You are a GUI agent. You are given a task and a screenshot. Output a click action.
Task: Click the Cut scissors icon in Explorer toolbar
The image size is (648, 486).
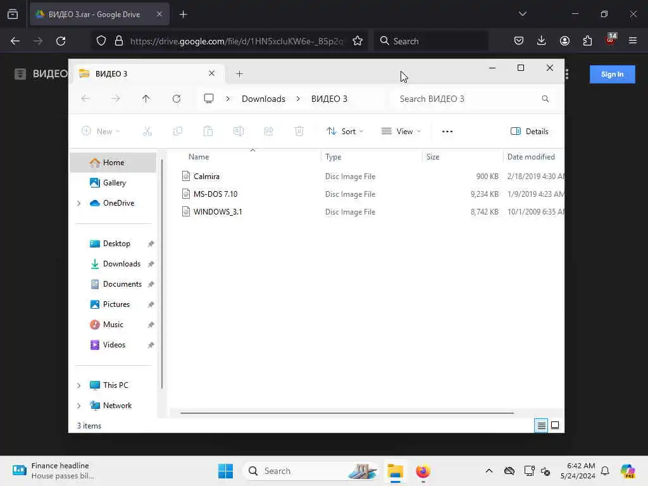pos(147,132)
